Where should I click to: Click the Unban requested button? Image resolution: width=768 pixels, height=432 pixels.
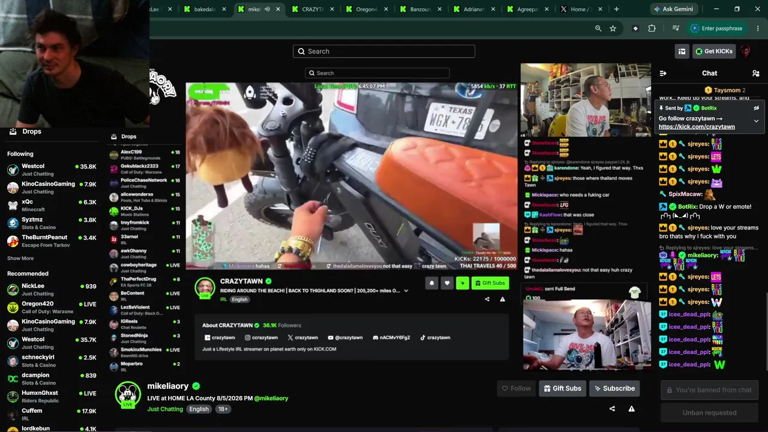[710, 413]
